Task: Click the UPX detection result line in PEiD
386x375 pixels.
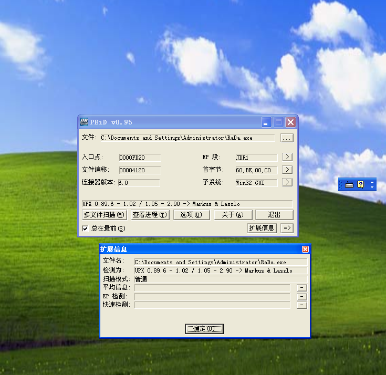Action: pyautogui.click(x=187, y=204)
